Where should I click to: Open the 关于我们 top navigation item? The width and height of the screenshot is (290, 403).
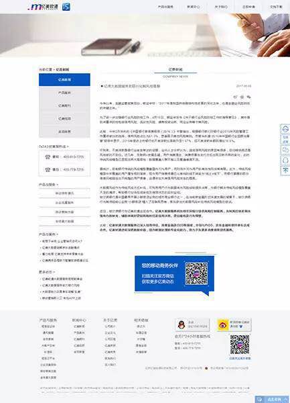tap(221, 7)
